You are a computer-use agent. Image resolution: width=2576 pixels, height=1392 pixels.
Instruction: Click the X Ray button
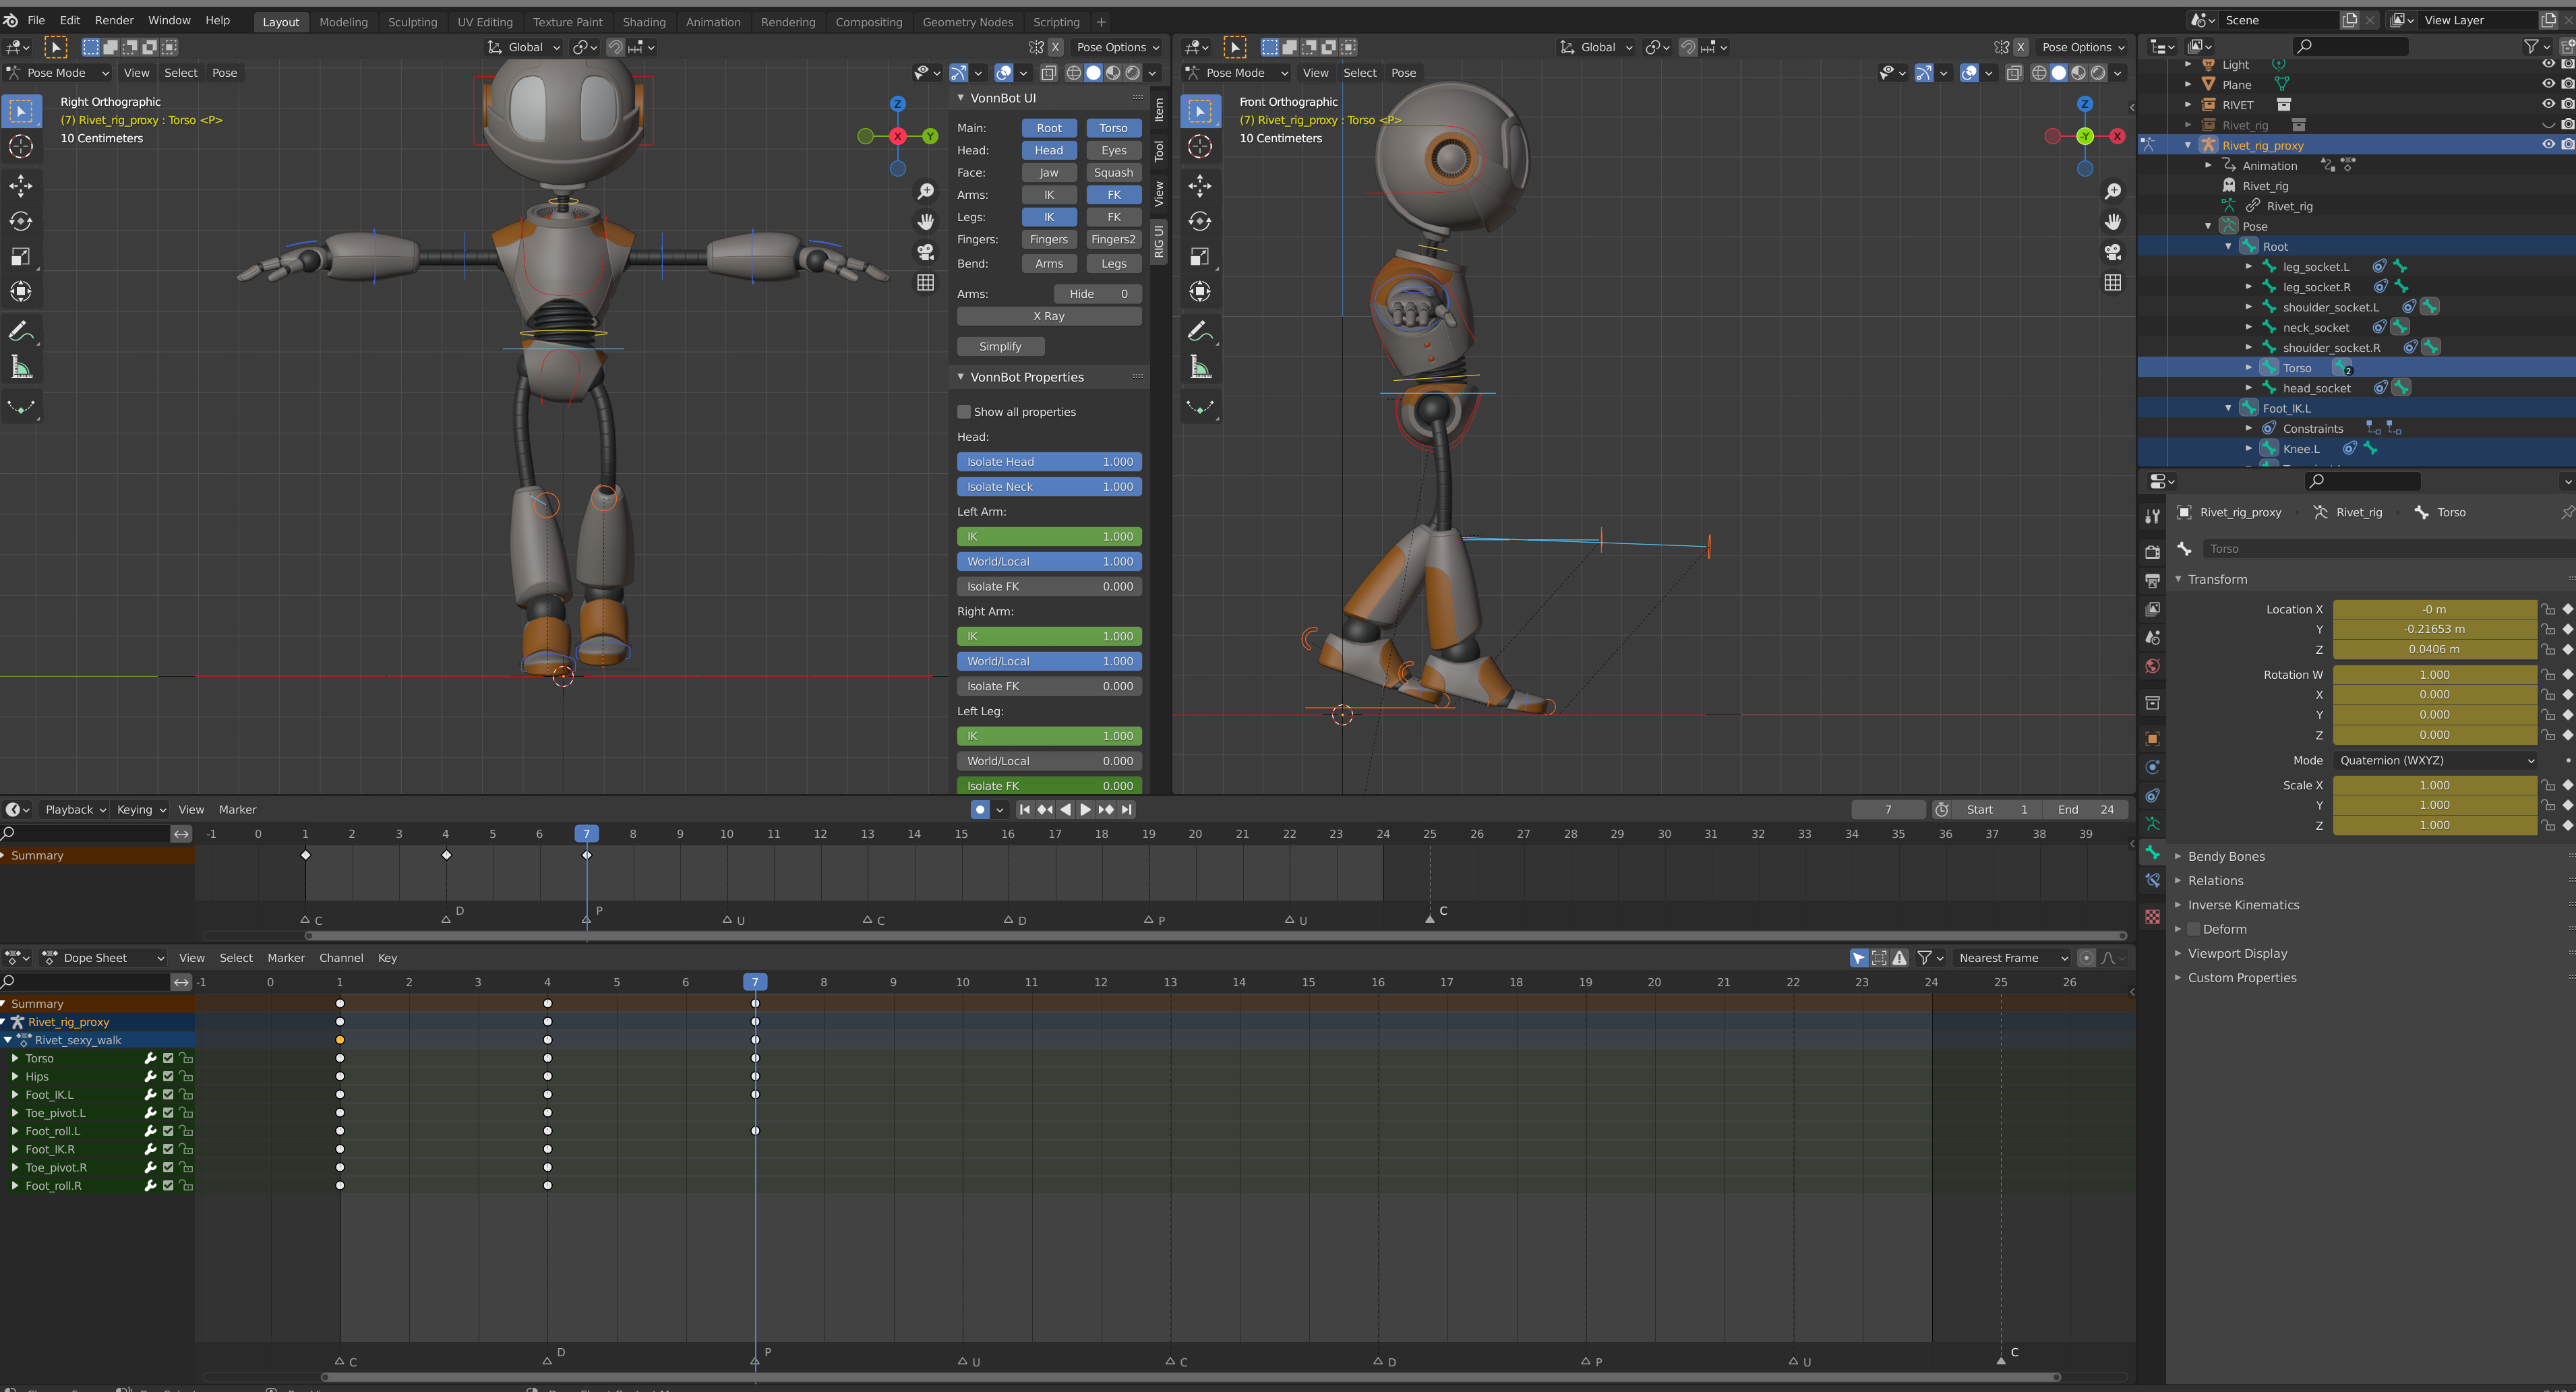(1048, 316)
